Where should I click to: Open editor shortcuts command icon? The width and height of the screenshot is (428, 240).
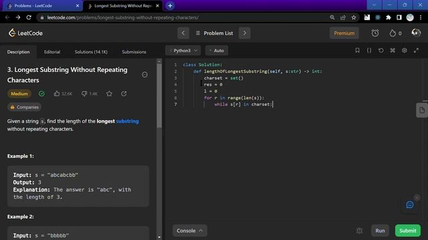pos(393,51)
